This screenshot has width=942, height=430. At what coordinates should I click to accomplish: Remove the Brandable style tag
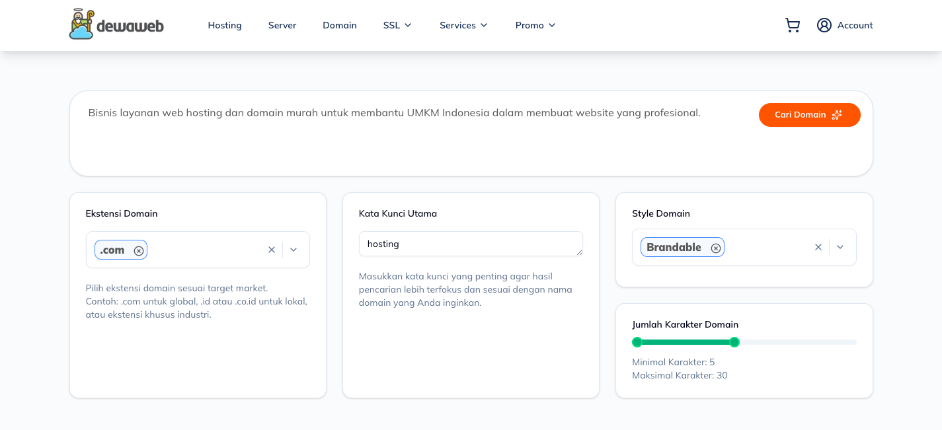pyautogui.click(x=716, y=248)
